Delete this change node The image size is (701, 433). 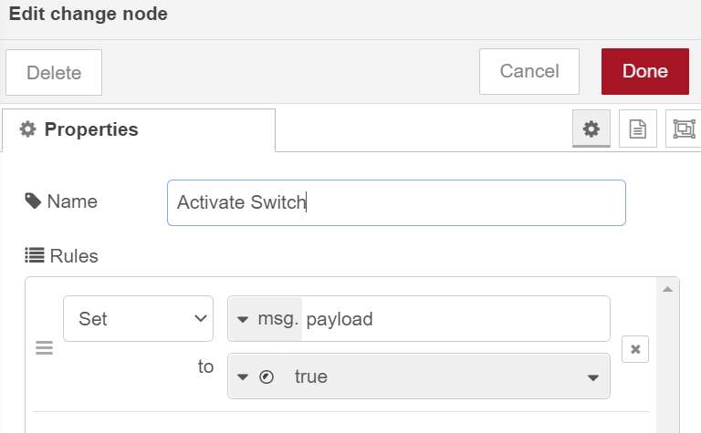54,72
